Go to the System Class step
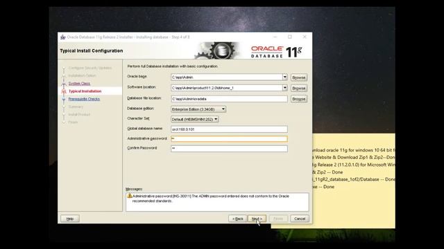The image size is (444, 249). (x=79, y=83)
